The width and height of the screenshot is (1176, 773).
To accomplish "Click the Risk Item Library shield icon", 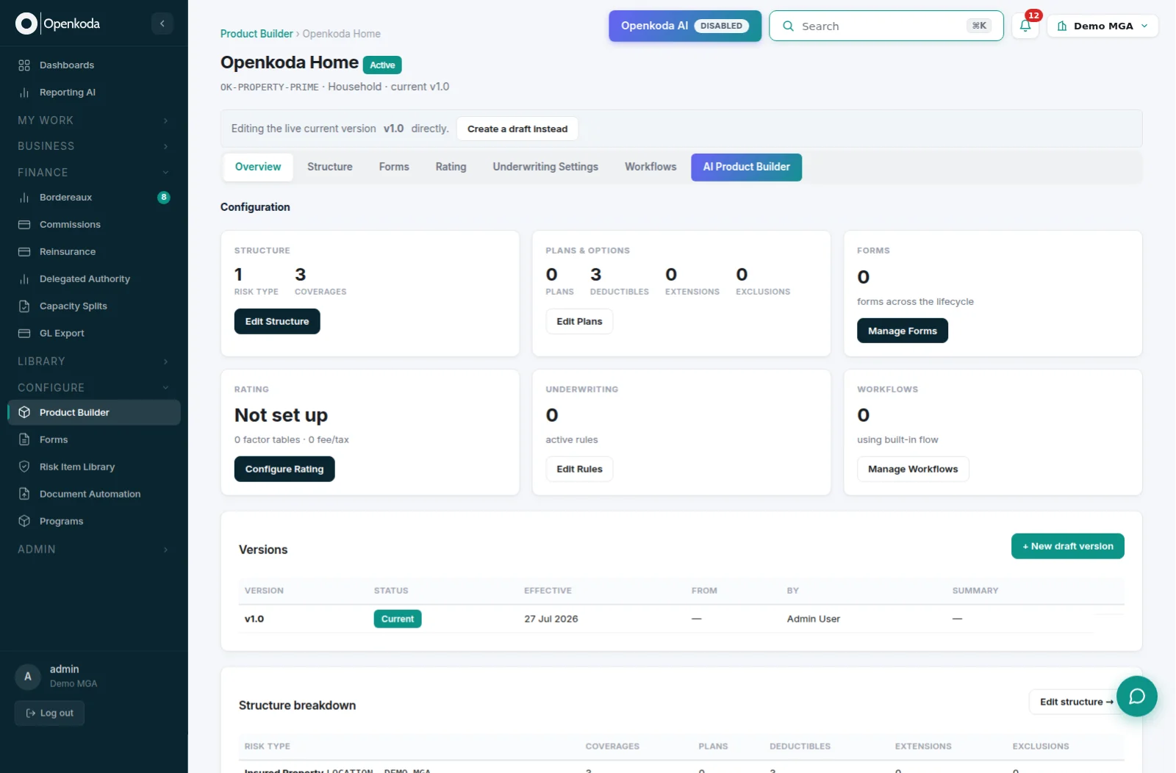I will [24, 467].
